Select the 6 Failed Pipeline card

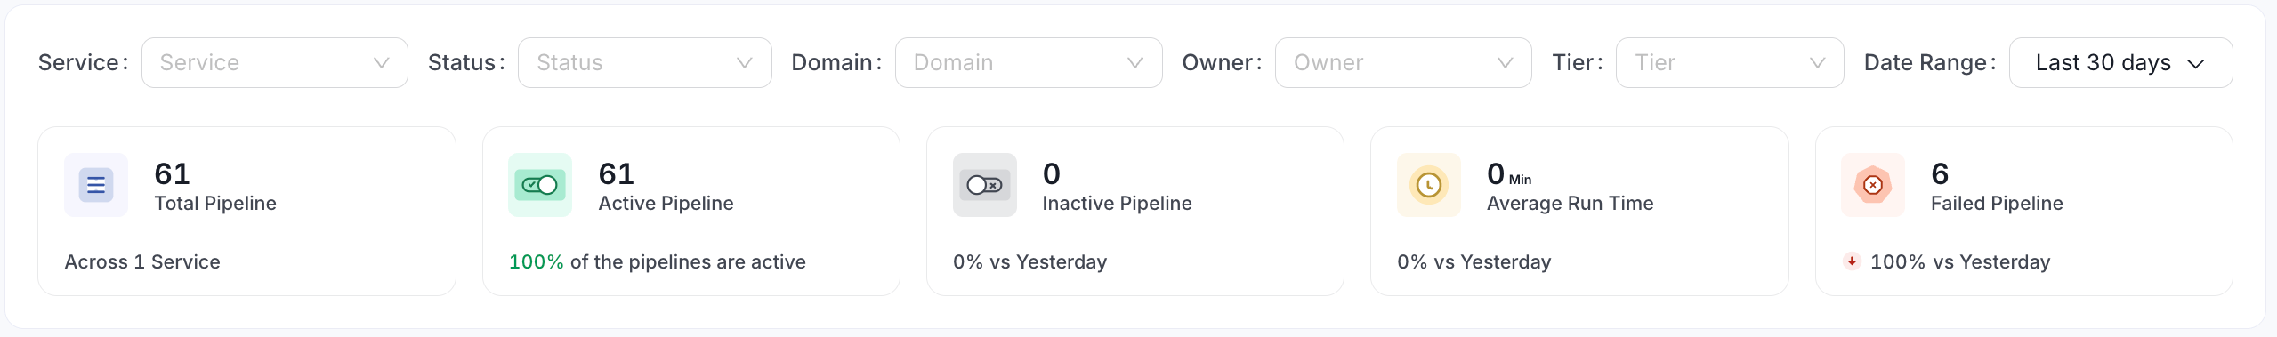coord(2024,211)
